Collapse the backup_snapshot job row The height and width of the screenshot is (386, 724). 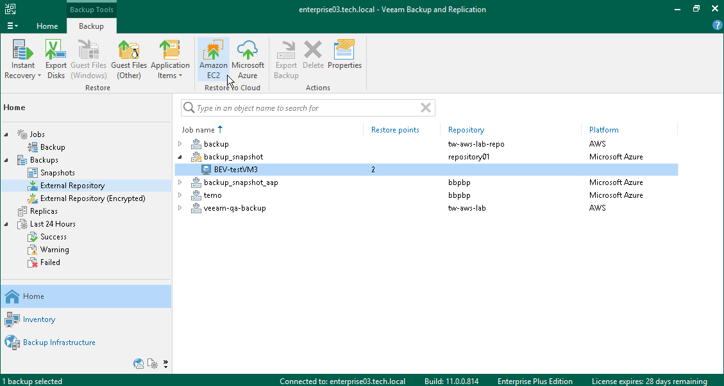click(x=180, y=157)
